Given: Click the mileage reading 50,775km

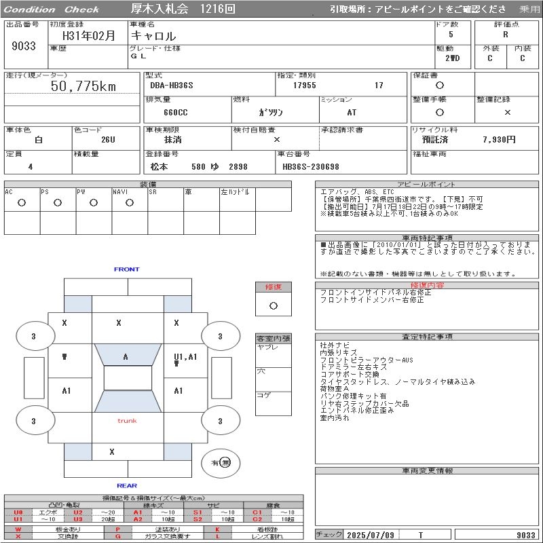Looking at the screenshot, I should 83,86.
